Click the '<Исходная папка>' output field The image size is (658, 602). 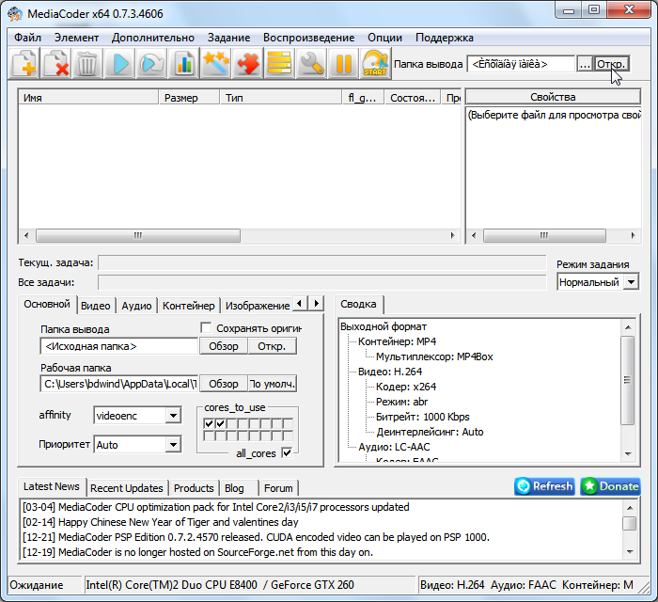[x=119, y=346]
